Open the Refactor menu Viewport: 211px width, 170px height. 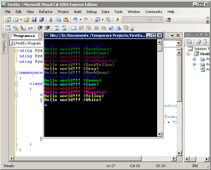click(x=46, y=12)
